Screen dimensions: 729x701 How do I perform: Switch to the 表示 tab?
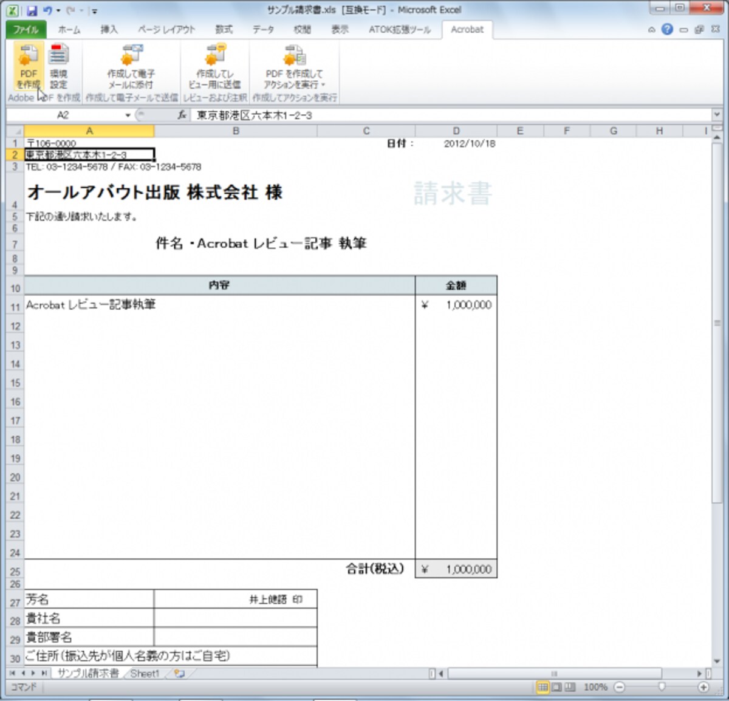click(340, 29)
